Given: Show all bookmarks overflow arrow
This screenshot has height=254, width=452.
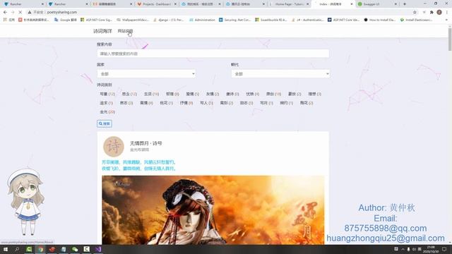Looking at the screenshot, I should pyautogui.click(x=446, y=20).
